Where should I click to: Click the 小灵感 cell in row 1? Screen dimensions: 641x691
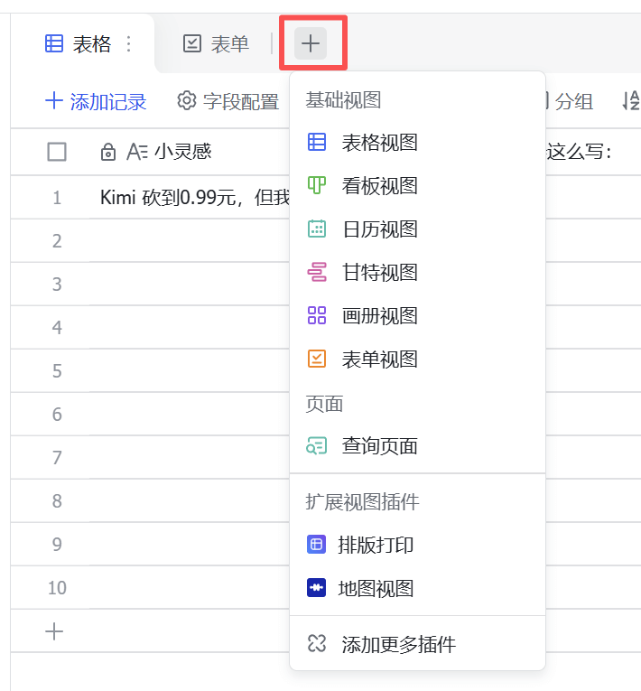pos(190,197)
